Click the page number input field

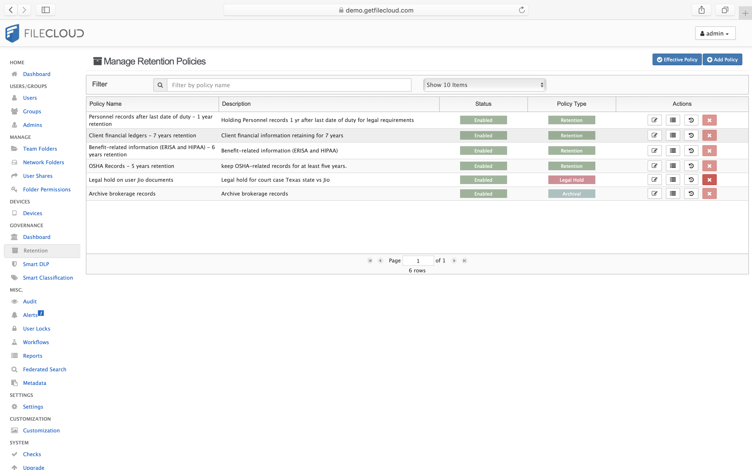pos(418,261)
